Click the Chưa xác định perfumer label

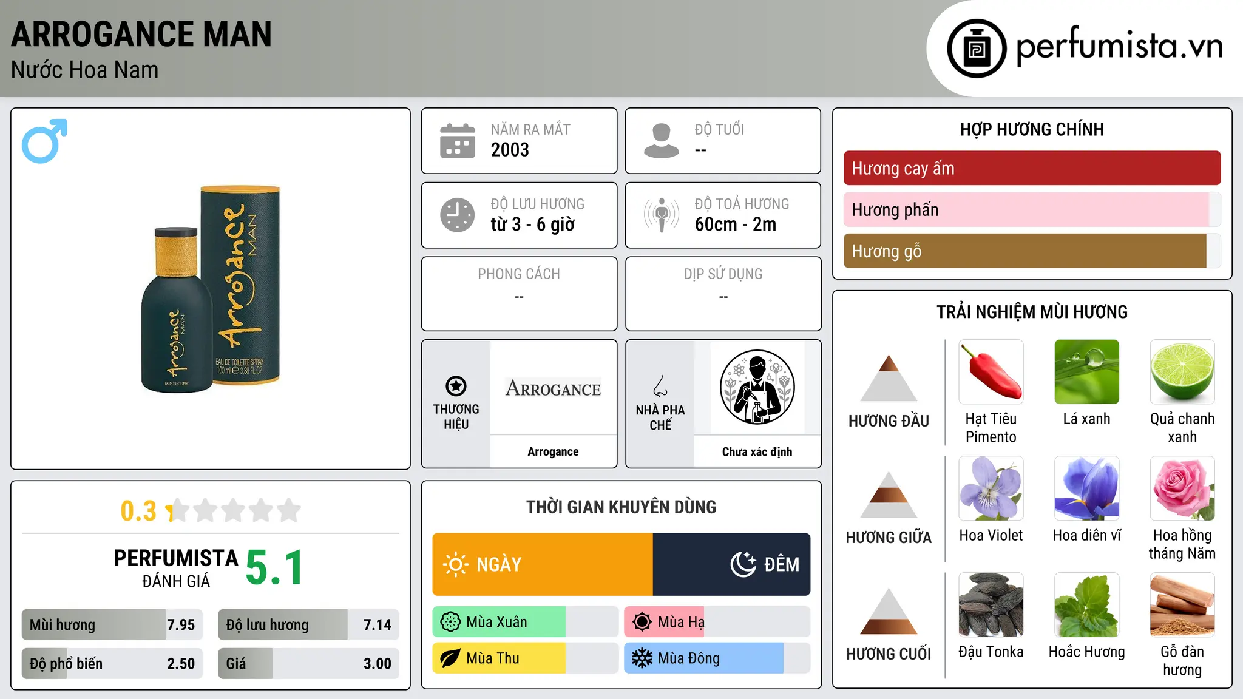click(x=757, y=451)
